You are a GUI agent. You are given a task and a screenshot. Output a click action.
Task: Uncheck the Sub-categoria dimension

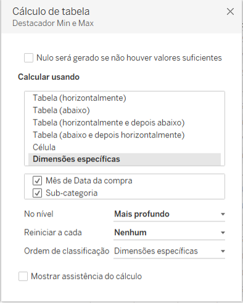pos(37,193)
